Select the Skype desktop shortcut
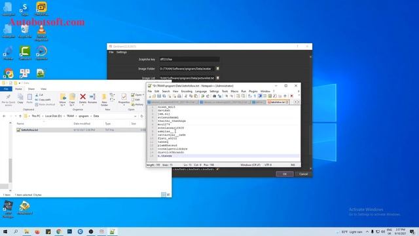The width and height of the screenshot is (419, 236). pos(25,9)
